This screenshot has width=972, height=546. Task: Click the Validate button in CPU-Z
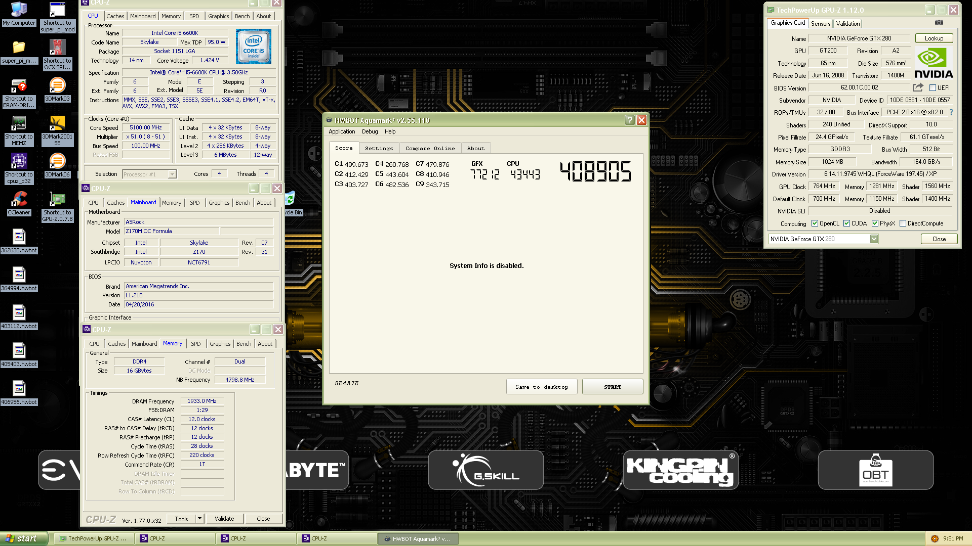pos(224,519)
